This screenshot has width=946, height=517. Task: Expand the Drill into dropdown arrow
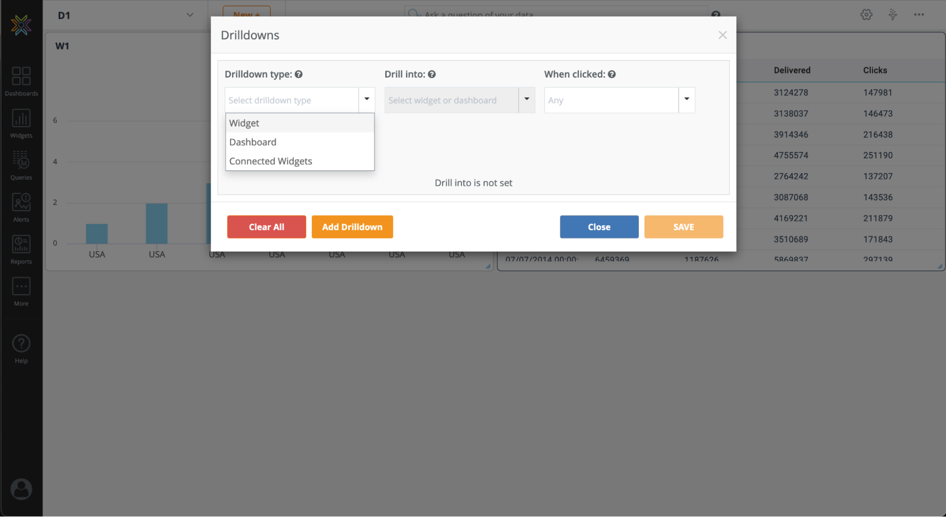coord(527,99)
